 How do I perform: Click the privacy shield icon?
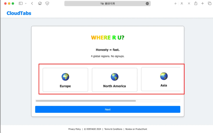pos(47,4)
